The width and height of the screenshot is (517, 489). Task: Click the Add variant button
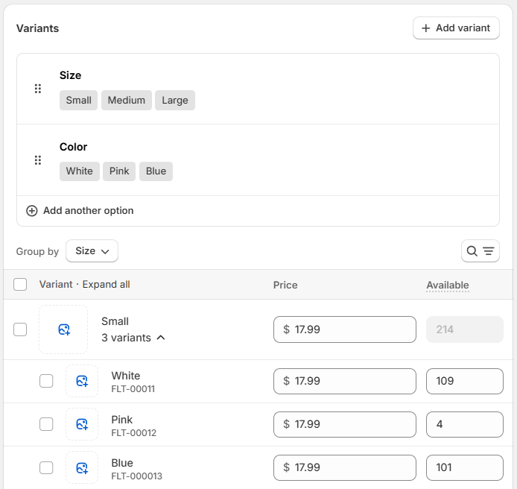(456, 28)
